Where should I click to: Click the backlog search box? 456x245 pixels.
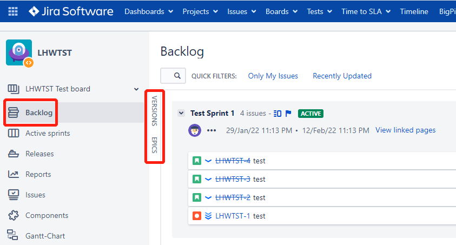click(173, 76)
